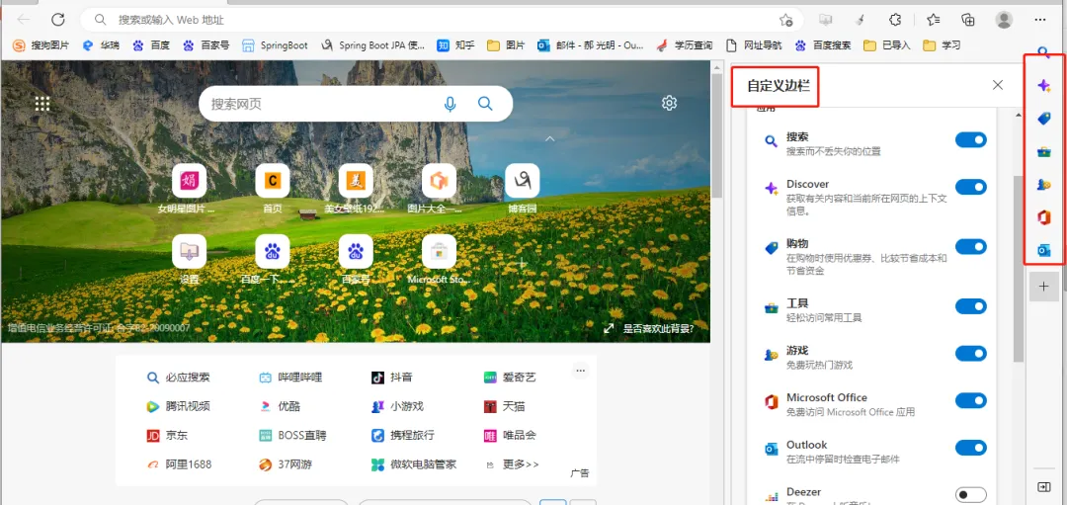Click the broom cleanup icon in toolbar
This screenshot has height=505, width=1067.
(x=861, y=20)
